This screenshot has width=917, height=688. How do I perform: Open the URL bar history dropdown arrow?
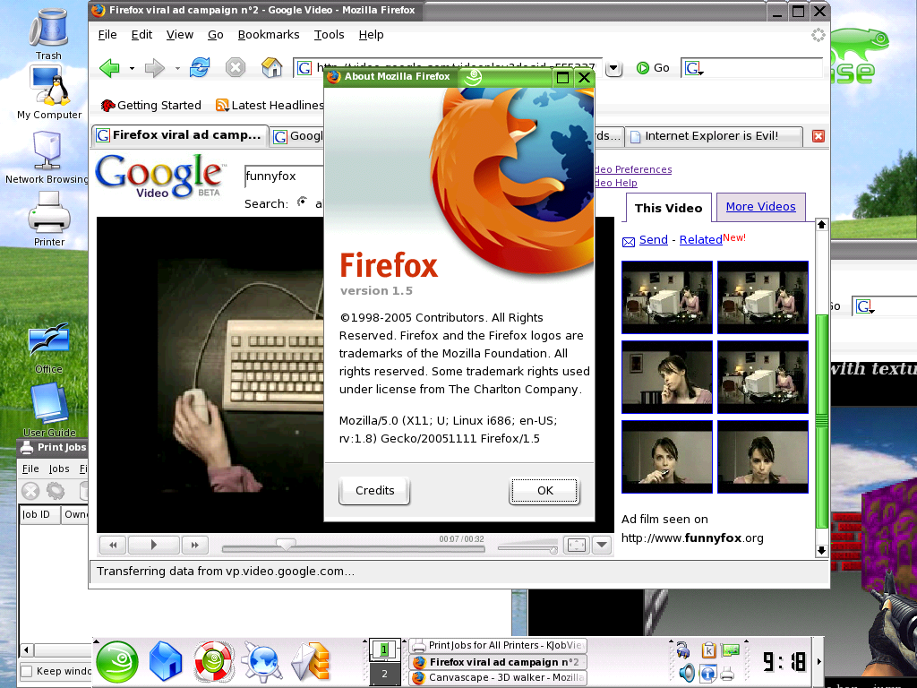click(613, 68)
